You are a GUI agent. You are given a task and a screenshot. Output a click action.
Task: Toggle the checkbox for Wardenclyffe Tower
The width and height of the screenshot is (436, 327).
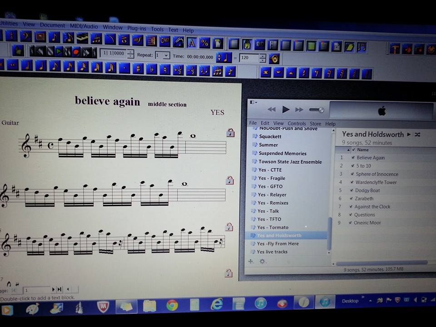point(352,183)
